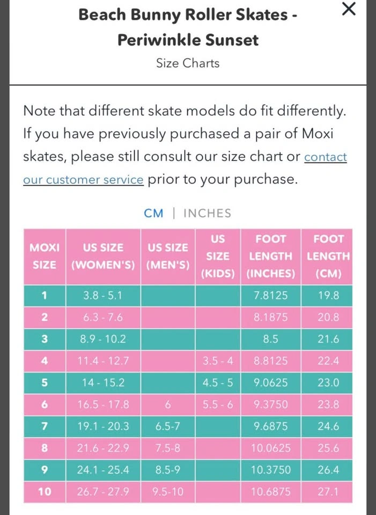Select the US SIZE (WOMEN'S) column header
The height and width of the screenshot is (515, 376).
[103, 256]
